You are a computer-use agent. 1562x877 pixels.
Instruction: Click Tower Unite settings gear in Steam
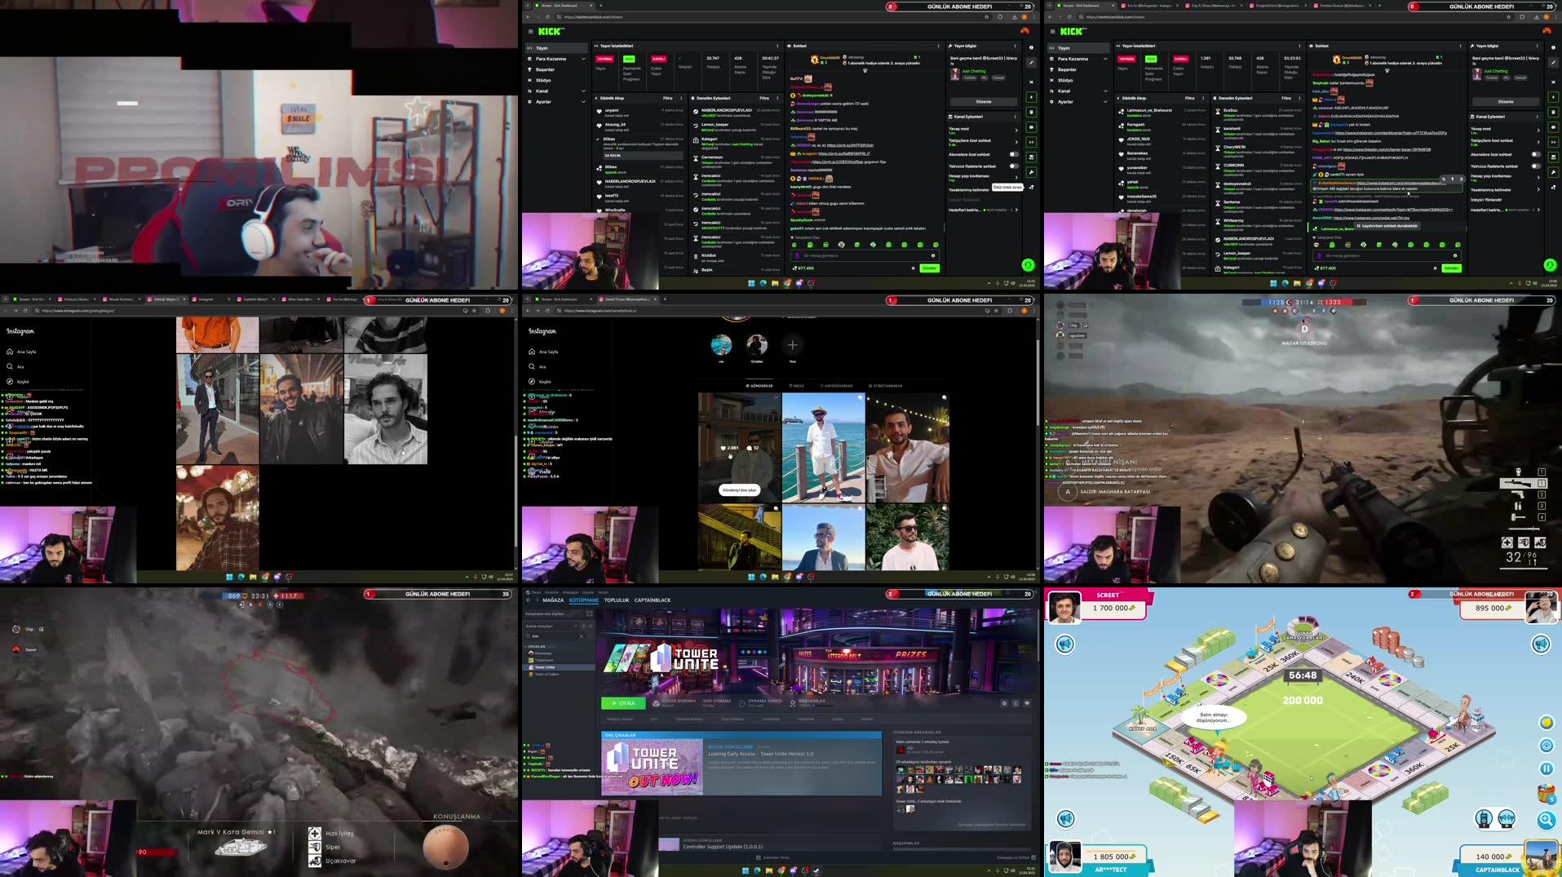pyautogui.click(x=1004, y=703)
